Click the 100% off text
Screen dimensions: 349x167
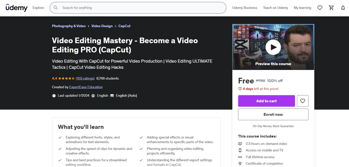[275, 81]
